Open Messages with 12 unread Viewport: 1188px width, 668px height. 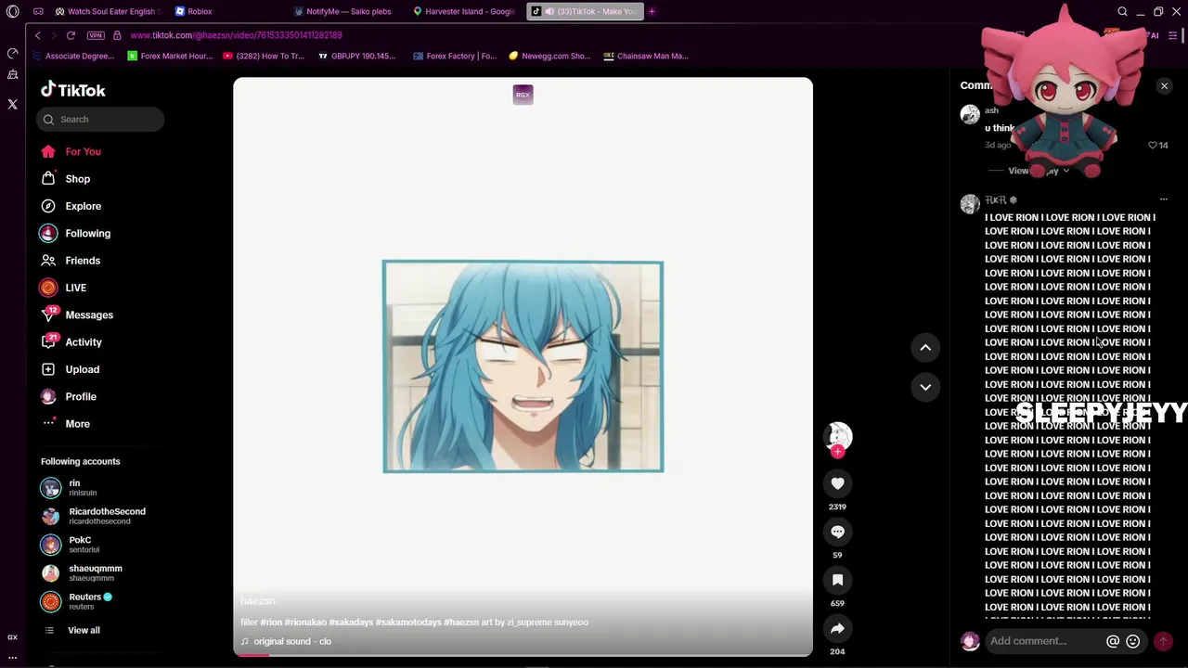[x=77, y=315]
